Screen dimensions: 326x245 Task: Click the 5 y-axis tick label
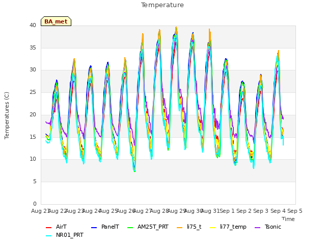pos(35,182)
